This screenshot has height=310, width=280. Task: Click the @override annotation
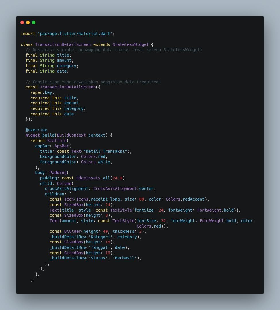click(x=36, y=130)
